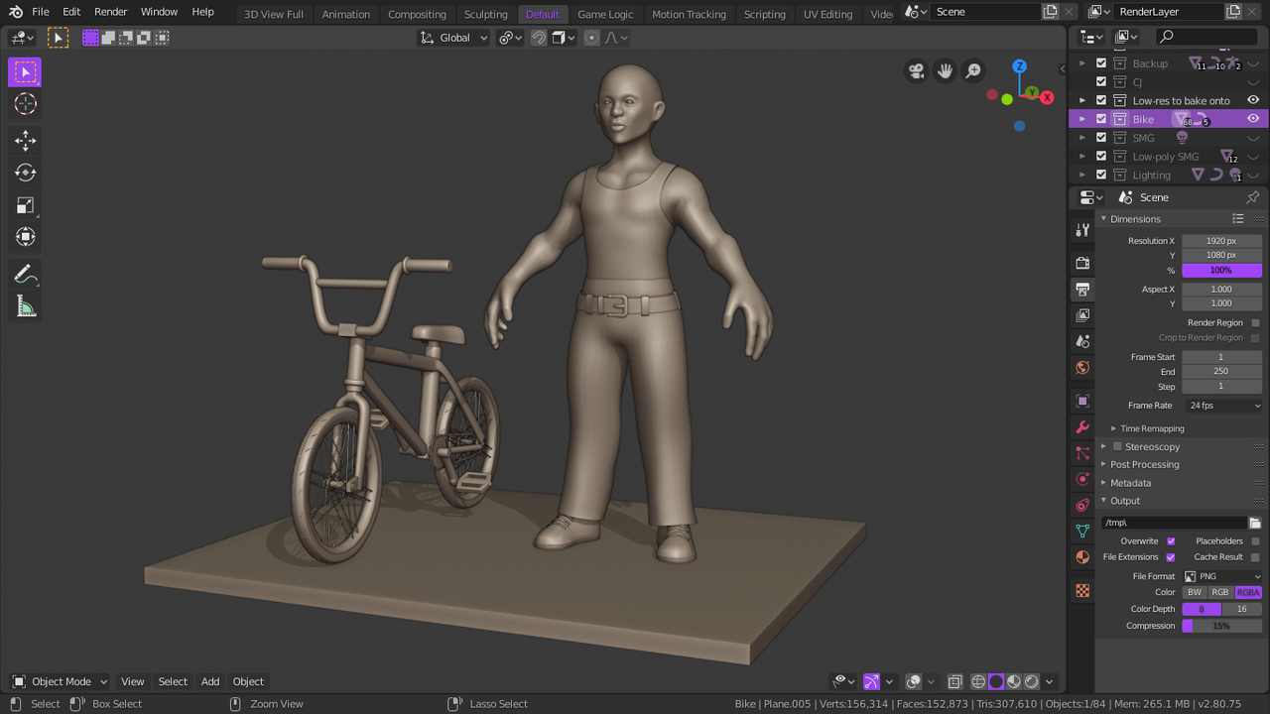Open viewport shading options dropdown arrow

[1050, 681]
